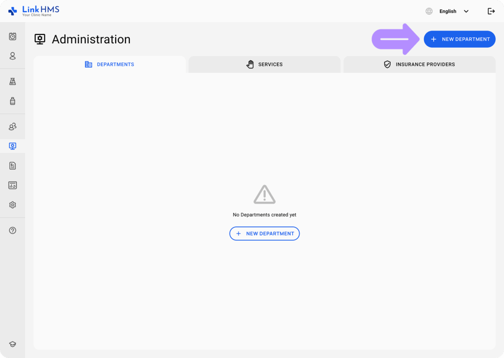
Task: Open the staff users icon in sidebar
Action: click(13, 127)
